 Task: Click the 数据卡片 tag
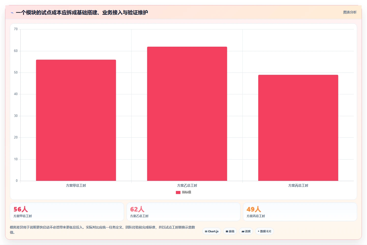(x=265, y=231)
